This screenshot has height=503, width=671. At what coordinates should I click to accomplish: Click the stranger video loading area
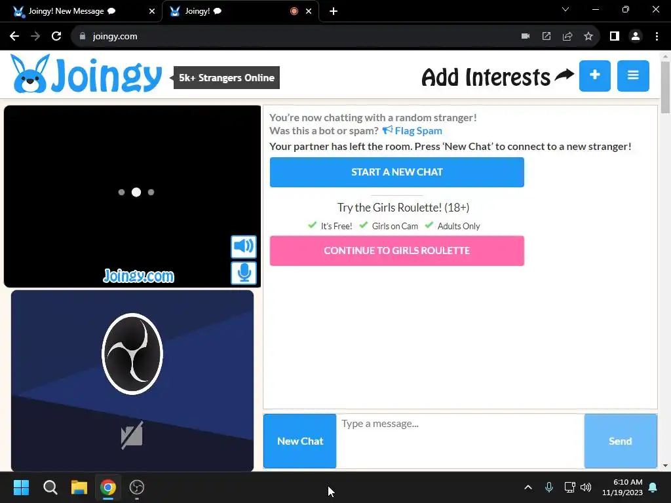click(132, 196)
